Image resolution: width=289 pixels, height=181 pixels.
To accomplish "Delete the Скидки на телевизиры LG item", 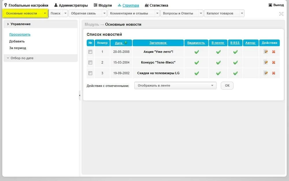I will point(274,73).
